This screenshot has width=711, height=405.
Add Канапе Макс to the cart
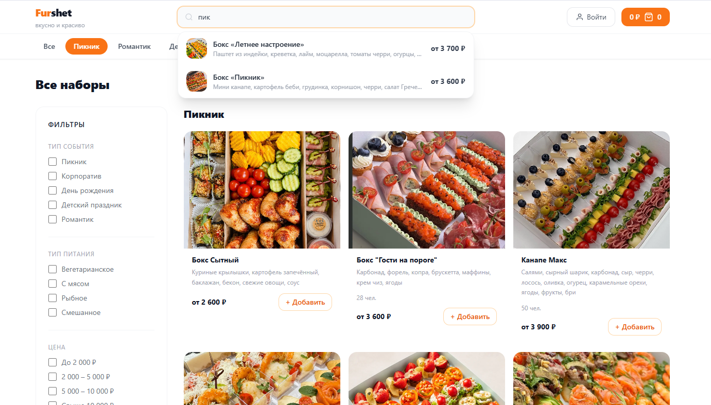click(x=635, y=327)
